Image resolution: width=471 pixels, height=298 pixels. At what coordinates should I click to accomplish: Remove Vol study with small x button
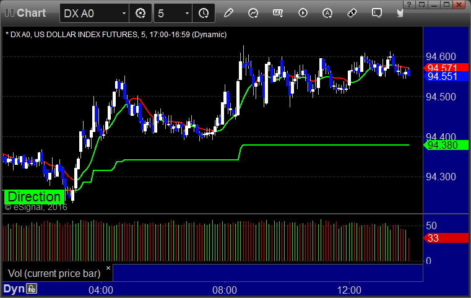[108, 268]
